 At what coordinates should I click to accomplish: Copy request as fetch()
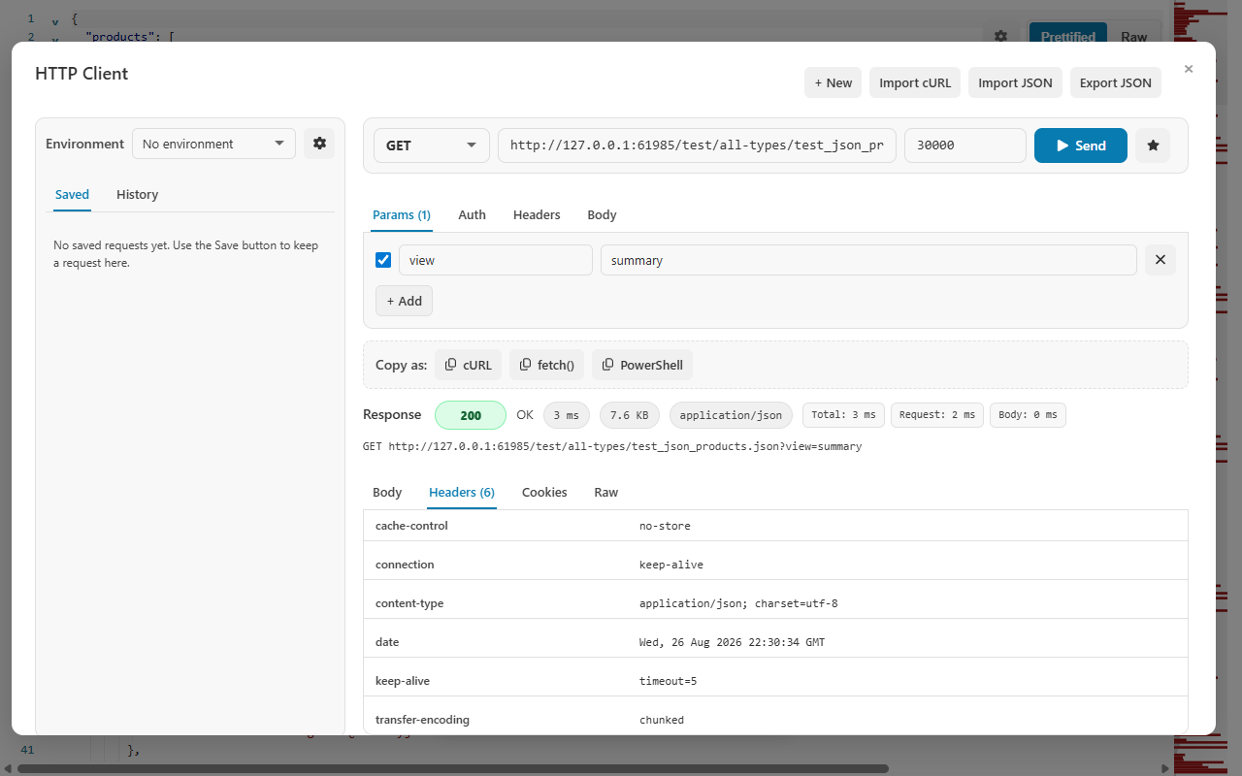click(547, 366)
